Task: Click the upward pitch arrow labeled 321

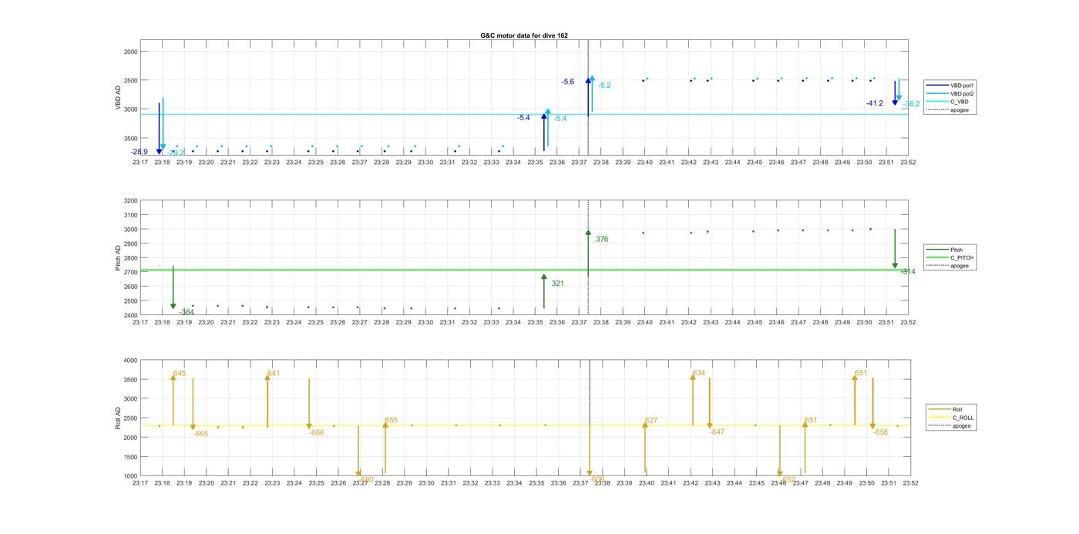Action: pyautogui.click(x=544, y=291)
